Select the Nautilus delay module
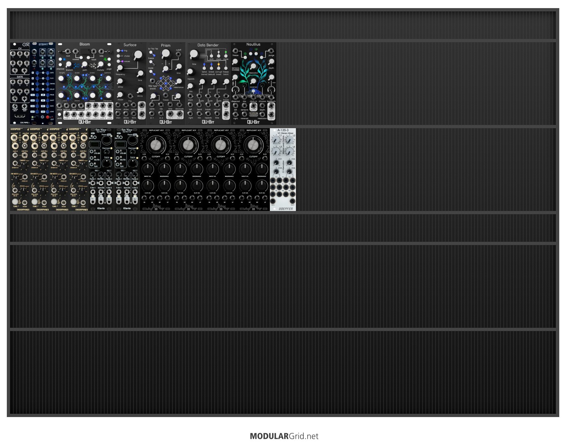The width and height of the screenshot is (569, 443). pos(254,83)
